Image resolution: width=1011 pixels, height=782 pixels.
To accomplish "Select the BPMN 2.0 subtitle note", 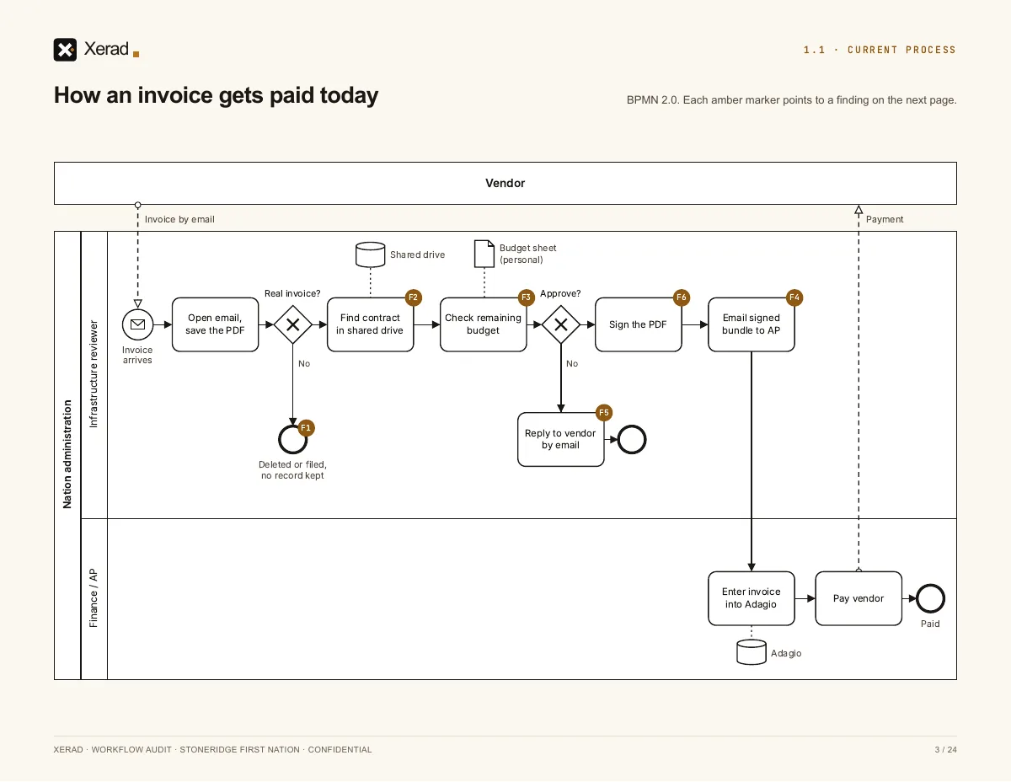I will coord(791,100).
